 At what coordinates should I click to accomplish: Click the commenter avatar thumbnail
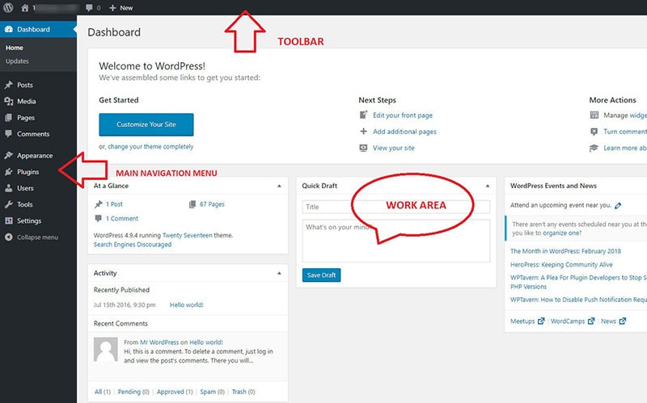(106, 350)
